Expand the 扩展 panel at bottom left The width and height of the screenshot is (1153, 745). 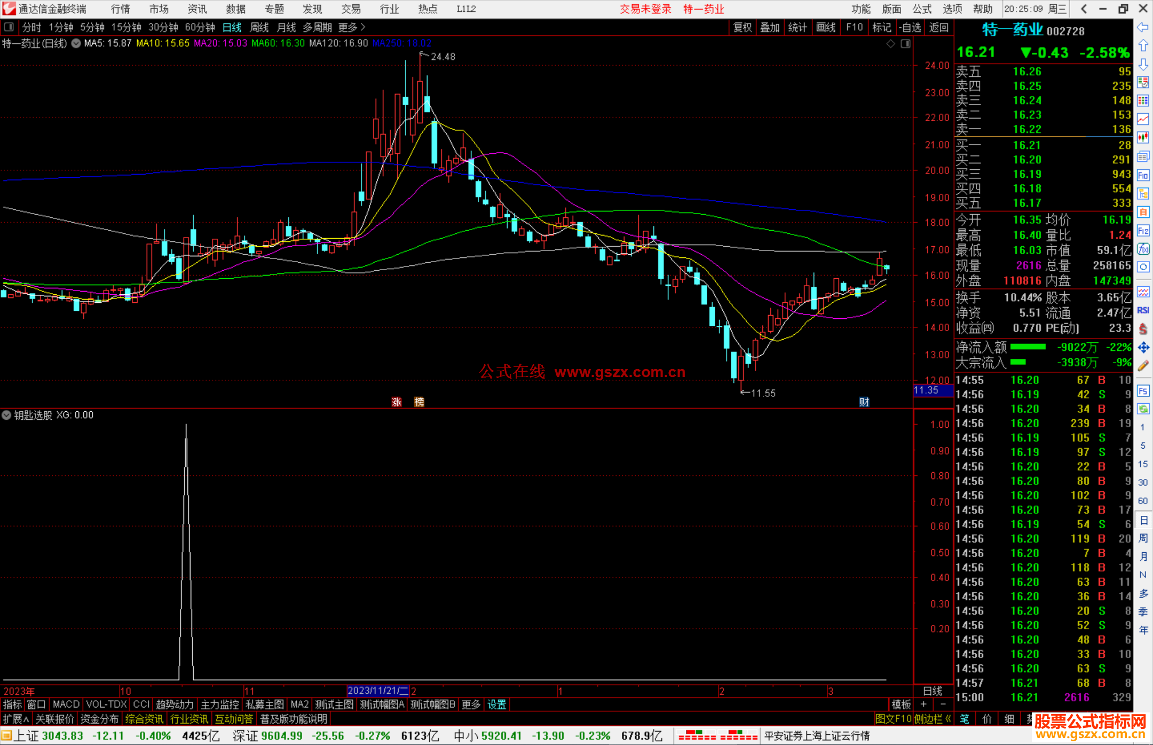tap(16, 719)
